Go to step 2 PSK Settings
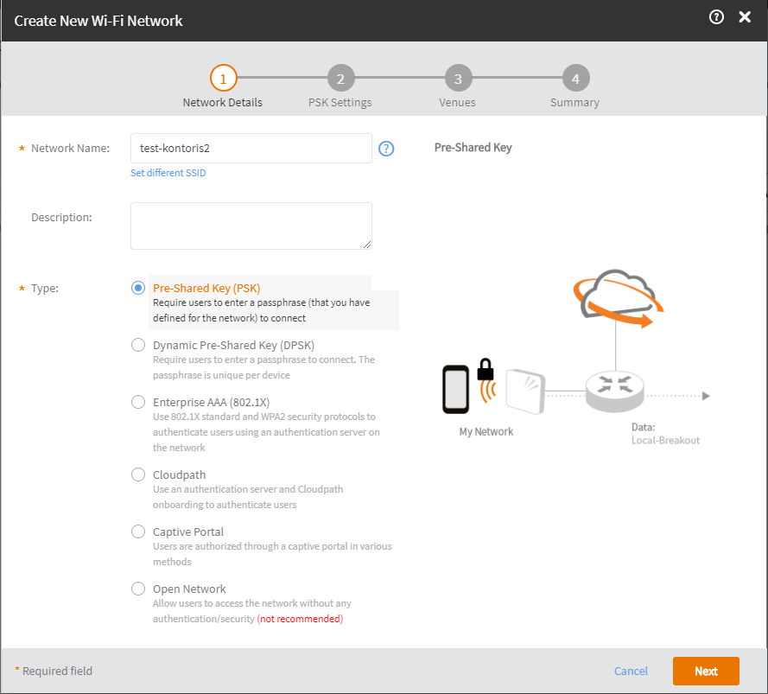768x694 pixels. (x=340, y=80)
